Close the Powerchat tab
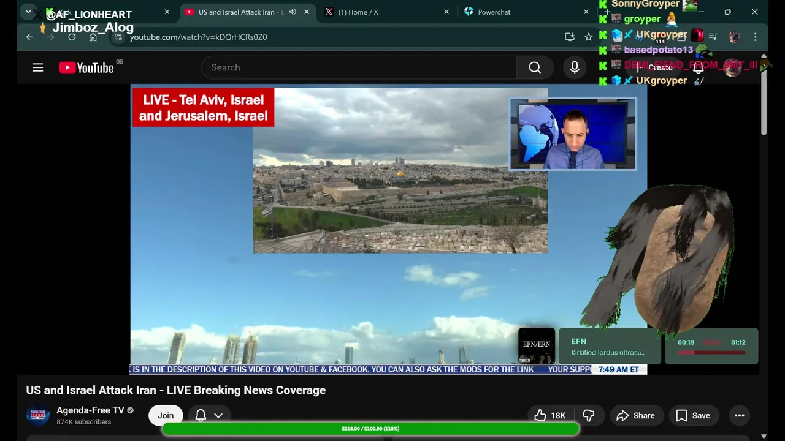 (x=586, y=12)
